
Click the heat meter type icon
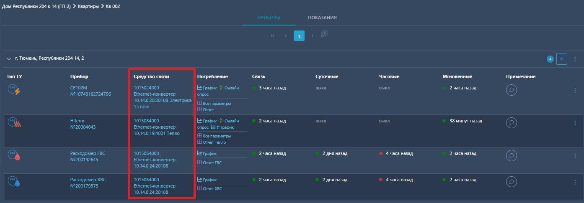14,122
